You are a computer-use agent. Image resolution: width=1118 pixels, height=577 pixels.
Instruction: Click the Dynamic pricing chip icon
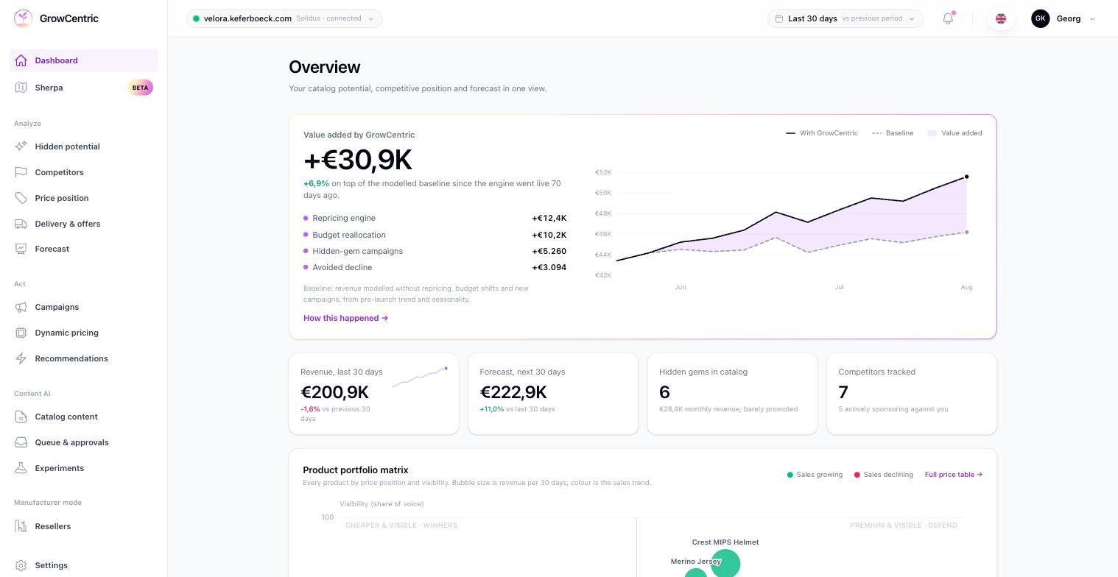point(21,333)
